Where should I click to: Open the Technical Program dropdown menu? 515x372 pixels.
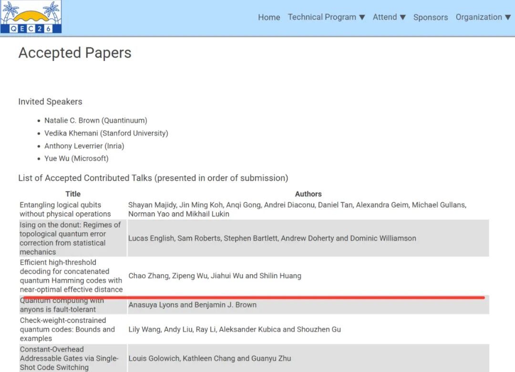(326, 17)
